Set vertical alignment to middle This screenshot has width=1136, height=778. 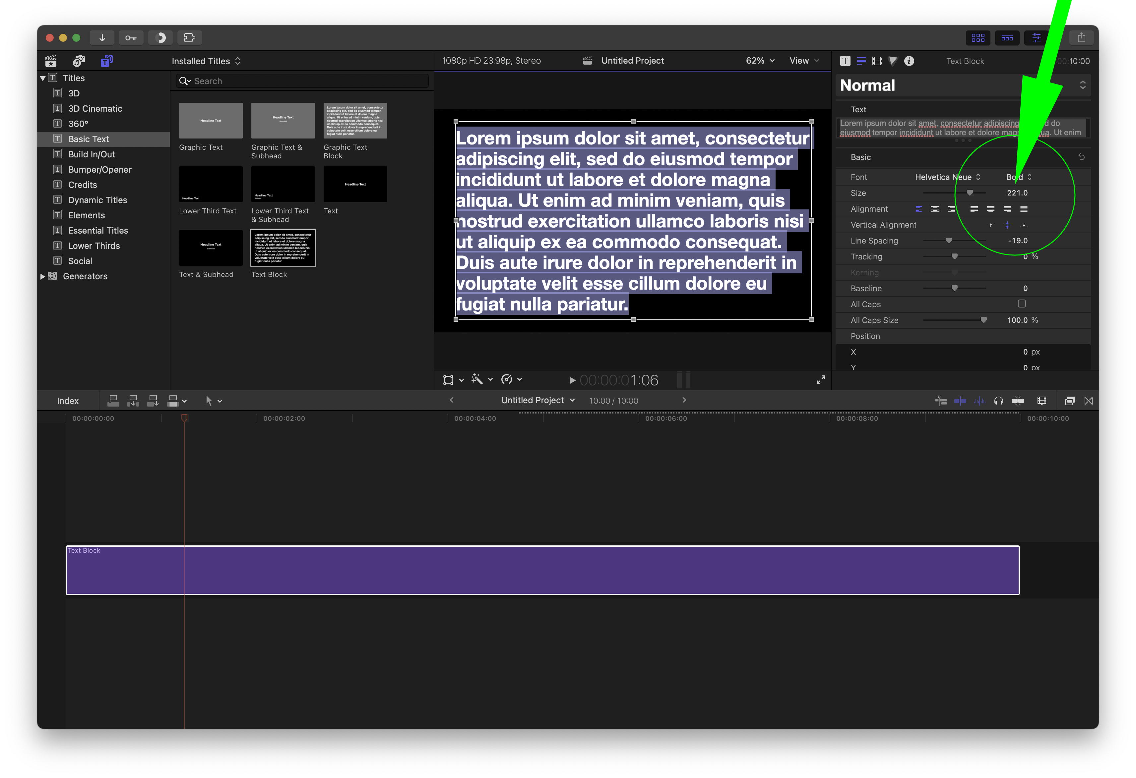tap(1007, 225)
